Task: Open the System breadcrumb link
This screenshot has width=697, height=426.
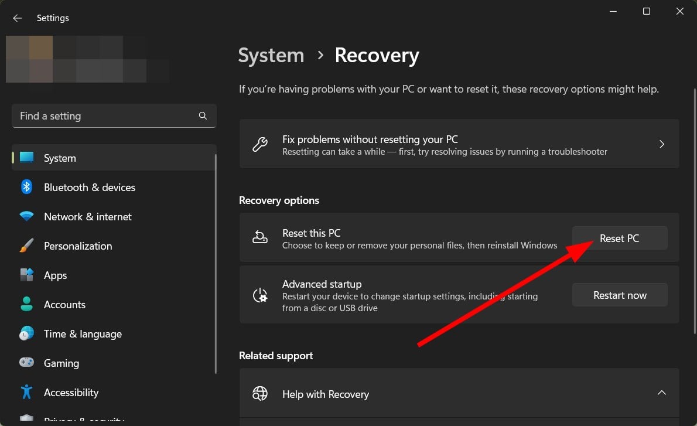Action: [x=271, y=55]
